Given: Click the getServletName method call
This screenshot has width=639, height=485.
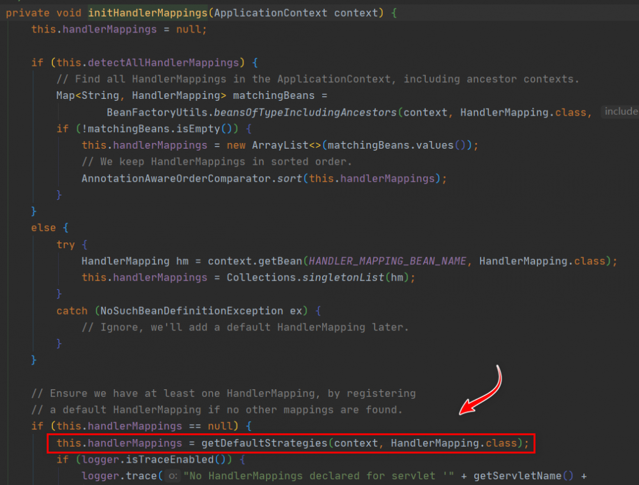Looking at the screenshot, I should (x=518, y=475).
